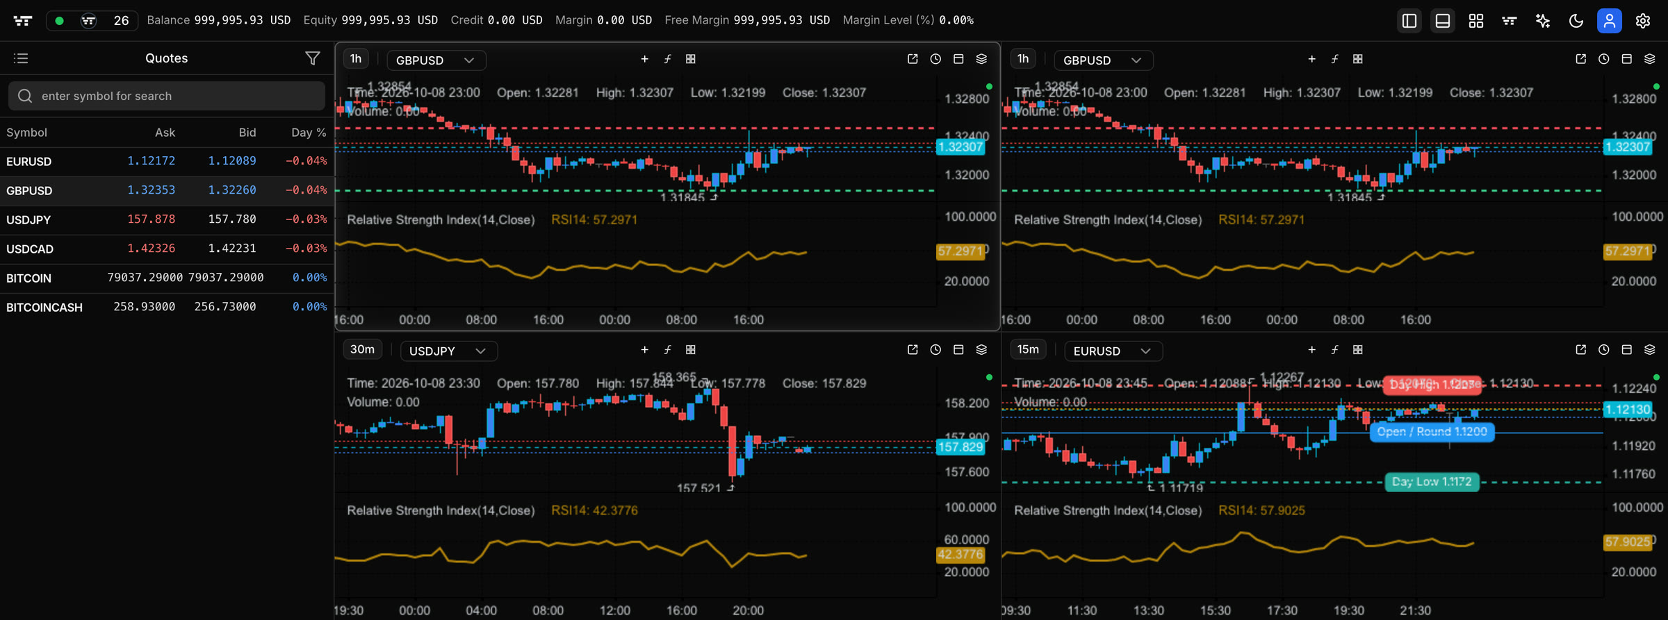
Task: Click grid icon on highlighted GBPUSD chart
Action: (690, 60)
